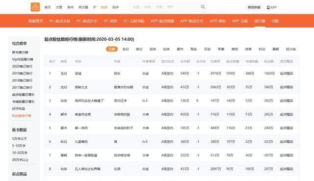Open the 码字 top navigation item
Image resolution: width=314 pixels, height=181 pixels.
click(x=116, y=7)
